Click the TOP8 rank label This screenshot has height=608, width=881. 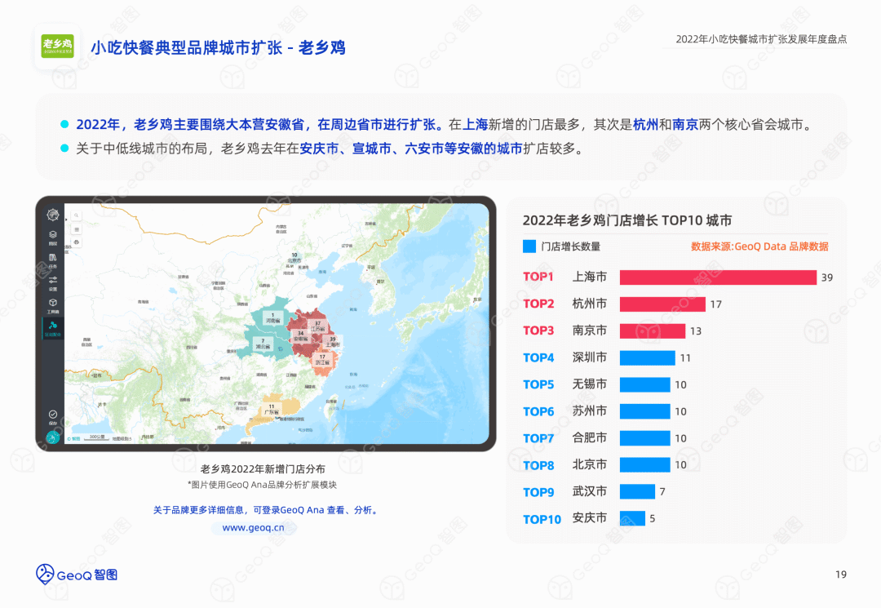pyautogui.click(x=538, y=465)
